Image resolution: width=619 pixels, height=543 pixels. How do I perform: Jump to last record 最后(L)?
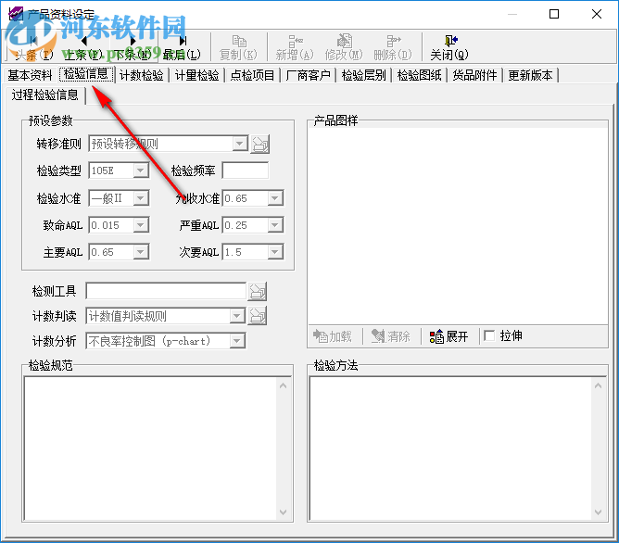point(182,47)
